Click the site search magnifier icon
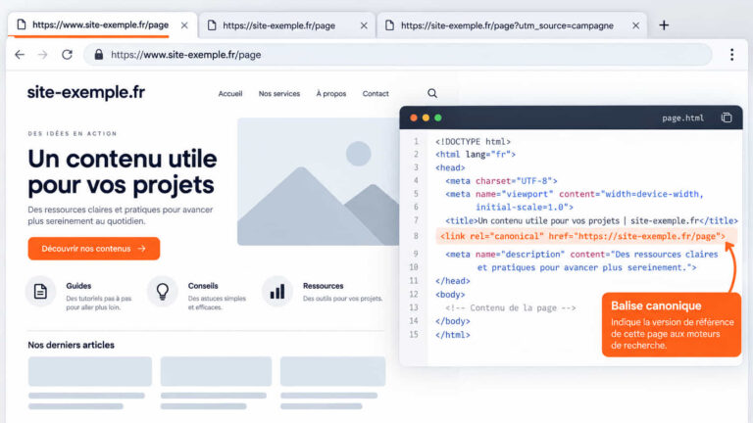The image size is (753, 423). (432, 93)
